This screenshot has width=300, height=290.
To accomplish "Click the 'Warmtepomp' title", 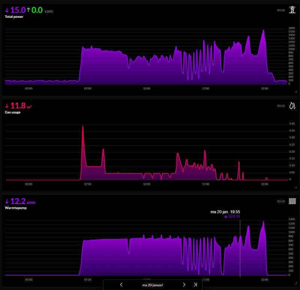I will pos(16,208).
